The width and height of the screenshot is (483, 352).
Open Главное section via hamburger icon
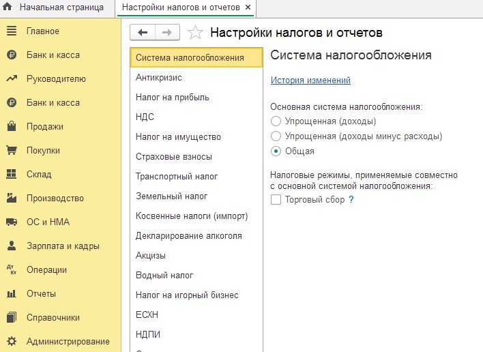(x=12, y=31)
